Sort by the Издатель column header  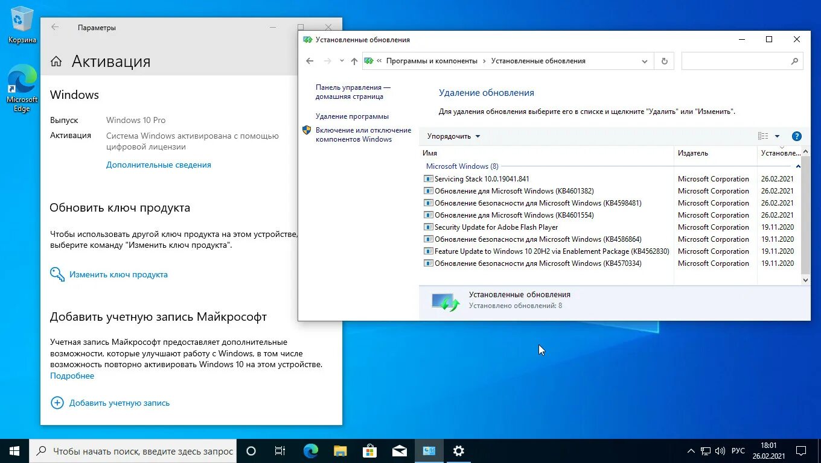(x=715, y=153)
